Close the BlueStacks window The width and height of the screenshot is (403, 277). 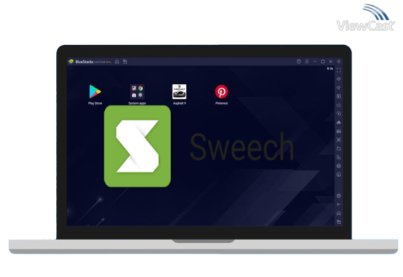(x=331, y=62)
